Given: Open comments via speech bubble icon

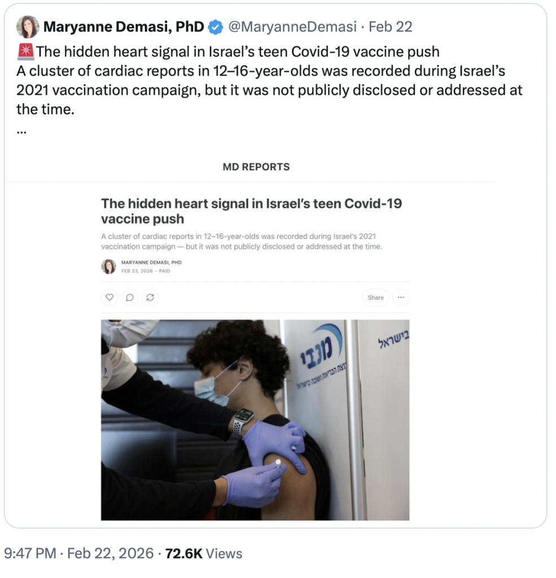Looking at the screenshot, I should tap(130, 297).
